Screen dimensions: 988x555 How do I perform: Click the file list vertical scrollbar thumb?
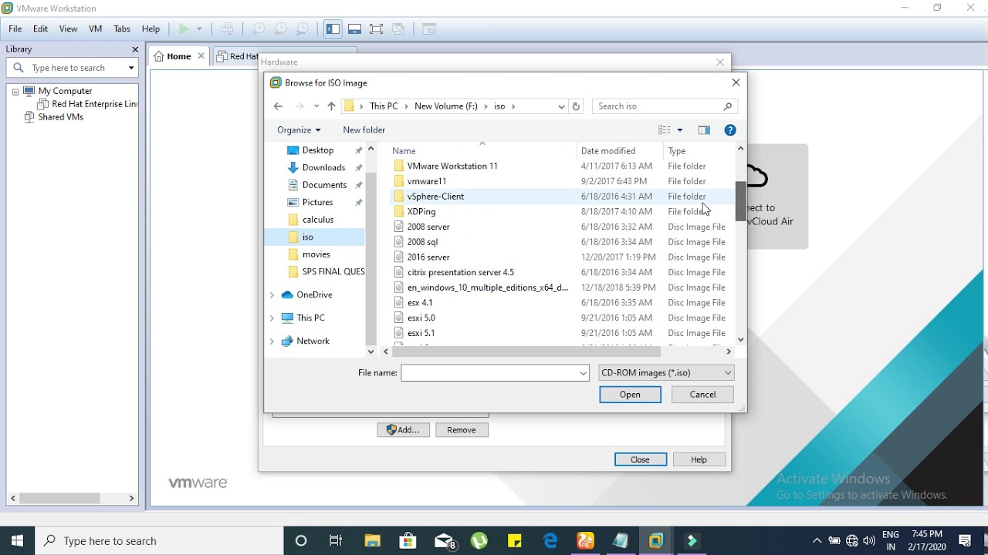(x=740, y=201)
